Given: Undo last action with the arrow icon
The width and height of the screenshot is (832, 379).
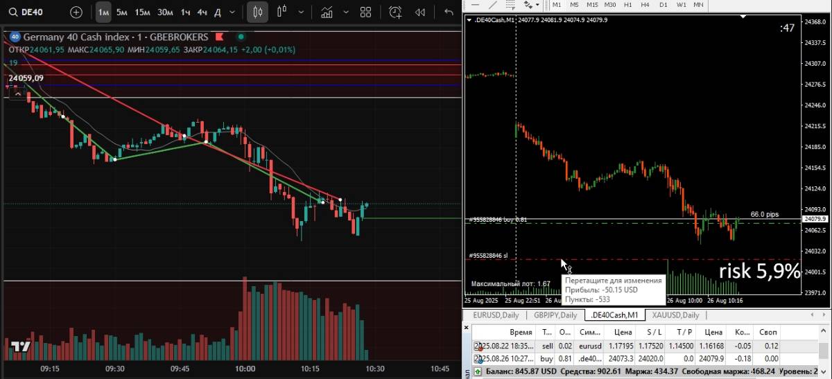Looking at the screenshot, I should (x=449, y=12).
